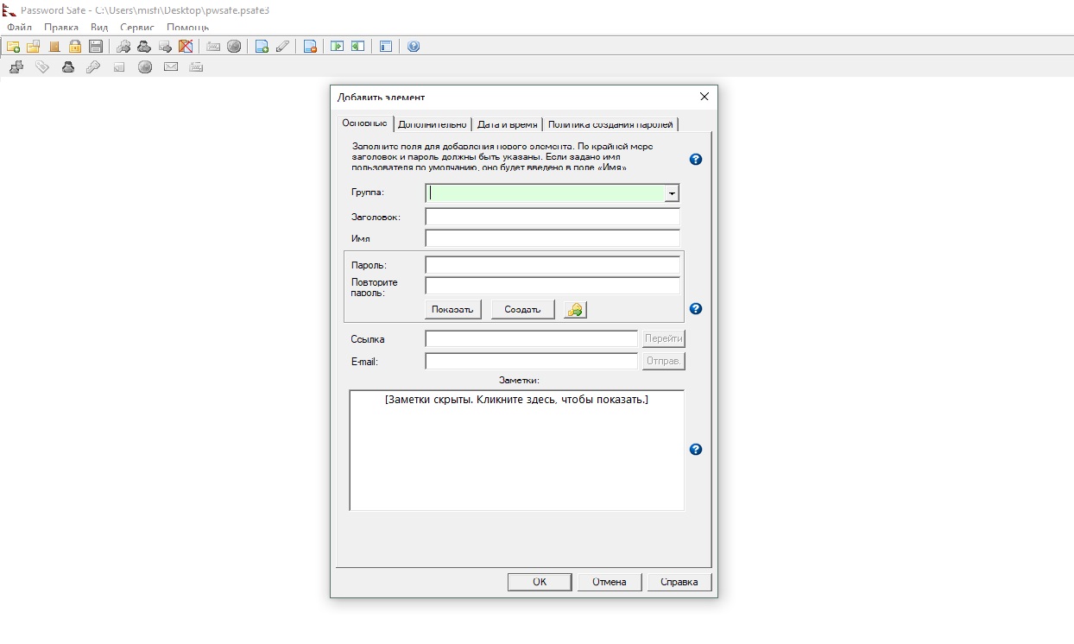Click into the Ссылка URL field
Image resolution: width=1074 pixels, height=644 pixels.
pyautogui.click(x=532, y=338)
